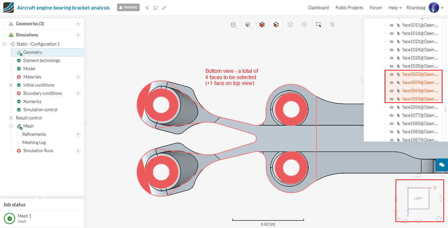Create a new simulation run with plus icon

point(78,151)
